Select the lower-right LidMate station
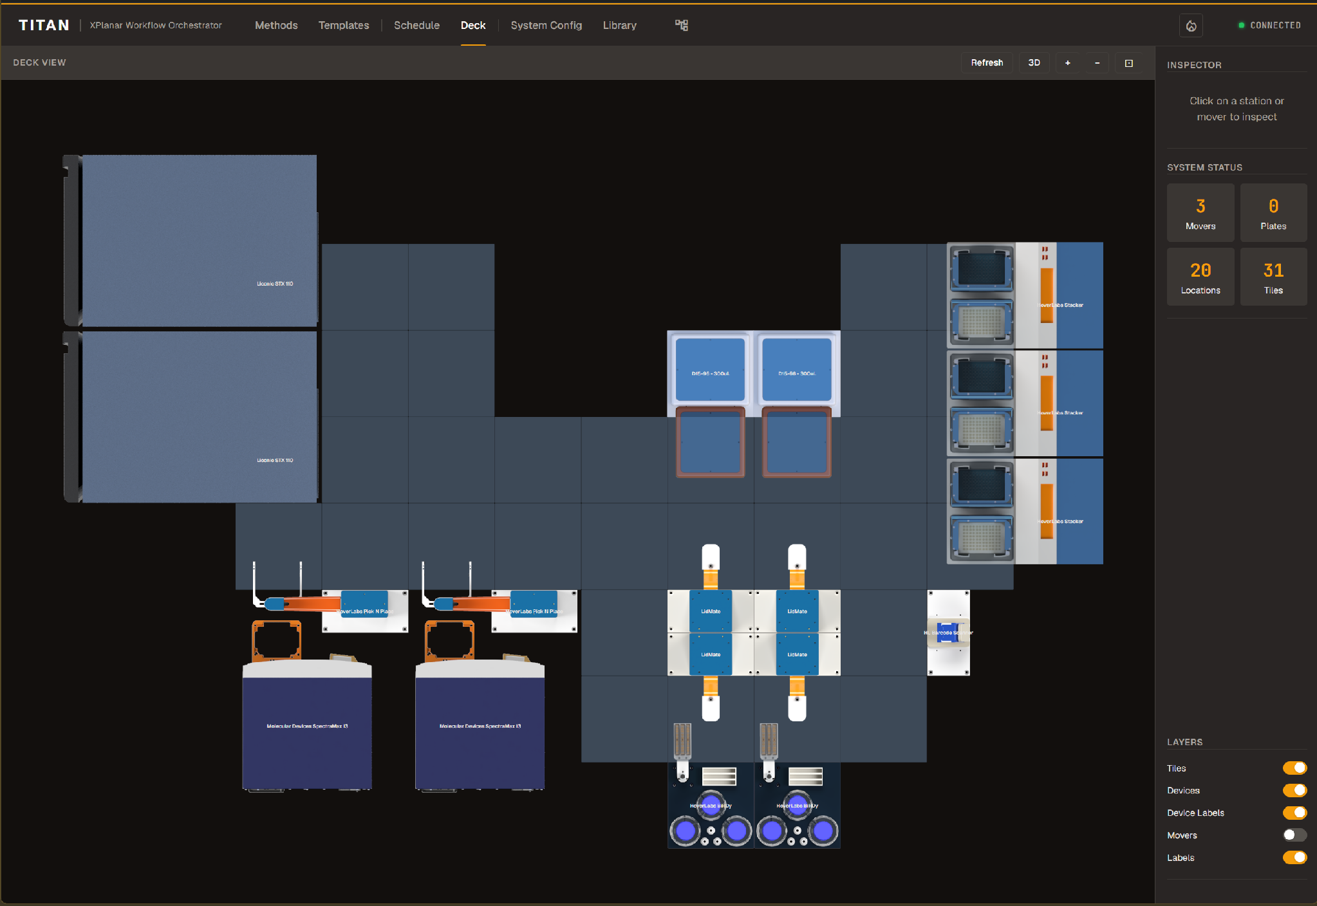This screenshot has width=1317, height=906. [797, 654]
